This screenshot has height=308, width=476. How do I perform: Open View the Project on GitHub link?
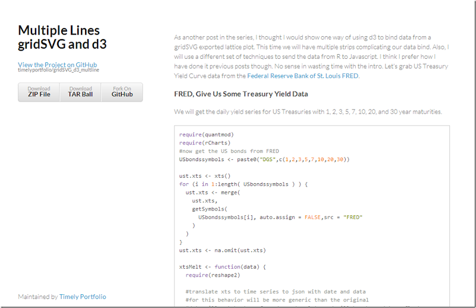[57, 65]
